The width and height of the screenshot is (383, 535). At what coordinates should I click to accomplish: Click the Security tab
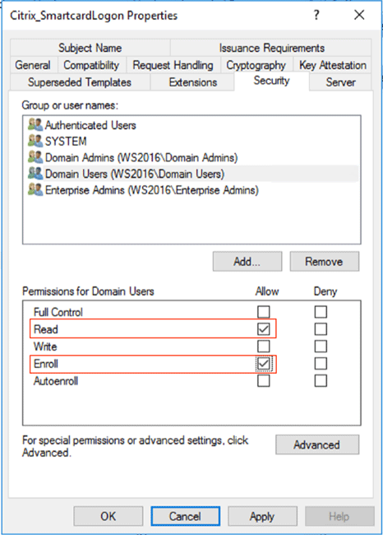271,81
